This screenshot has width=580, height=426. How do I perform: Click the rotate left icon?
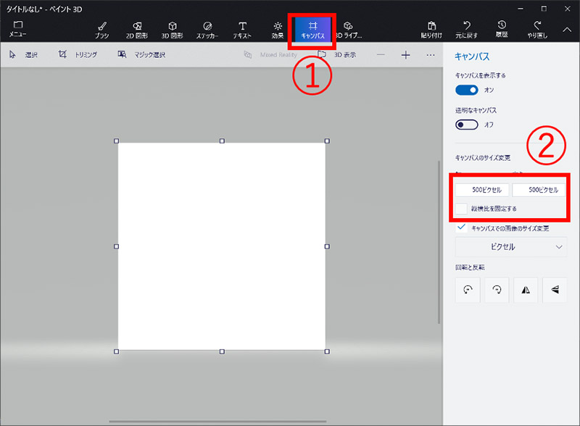click(x=468, y=289)
